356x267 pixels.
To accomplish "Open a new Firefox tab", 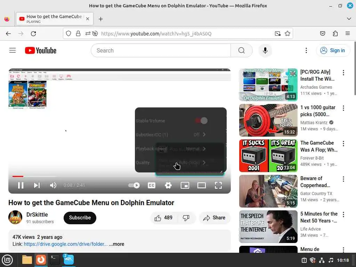I will (100, 19).
